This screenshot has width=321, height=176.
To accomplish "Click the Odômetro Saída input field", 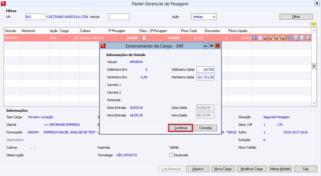I will click(205, 70).
